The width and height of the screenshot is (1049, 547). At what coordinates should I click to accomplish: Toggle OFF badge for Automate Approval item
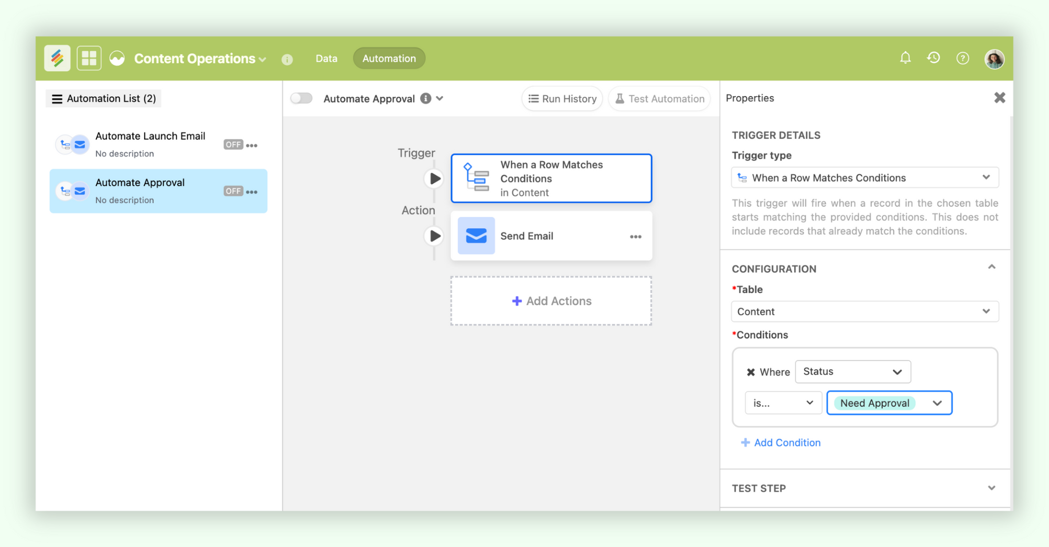(233, 191)
